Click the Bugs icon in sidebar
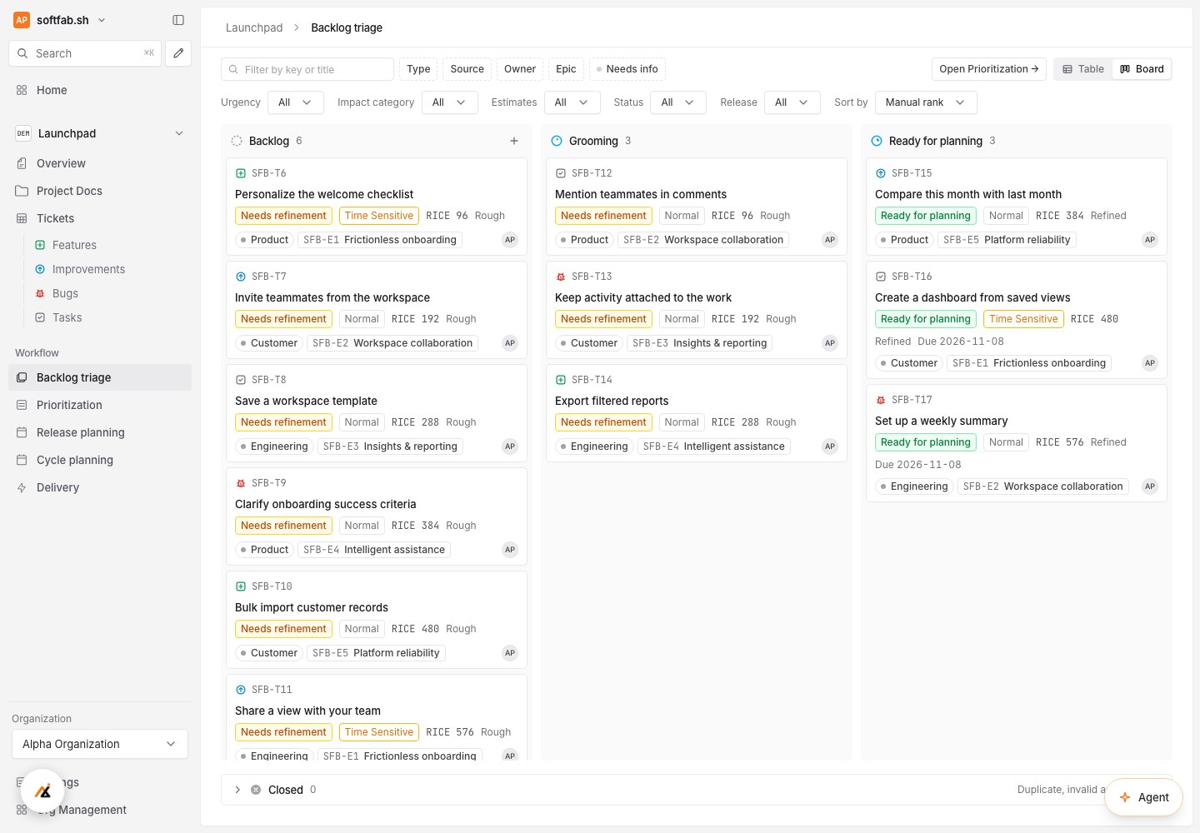The image size is (1200, 833). (40, 293)
